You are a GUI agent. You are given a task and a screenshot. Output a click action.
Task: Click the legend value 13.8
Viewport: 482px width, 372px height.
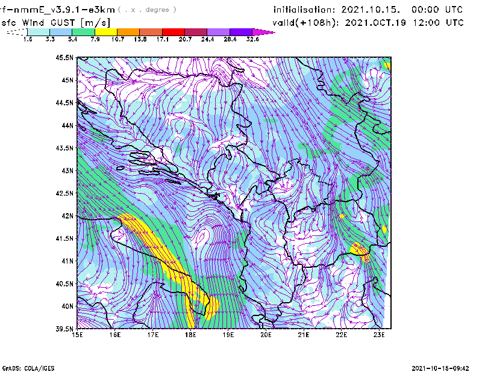[x=140, y=39]
